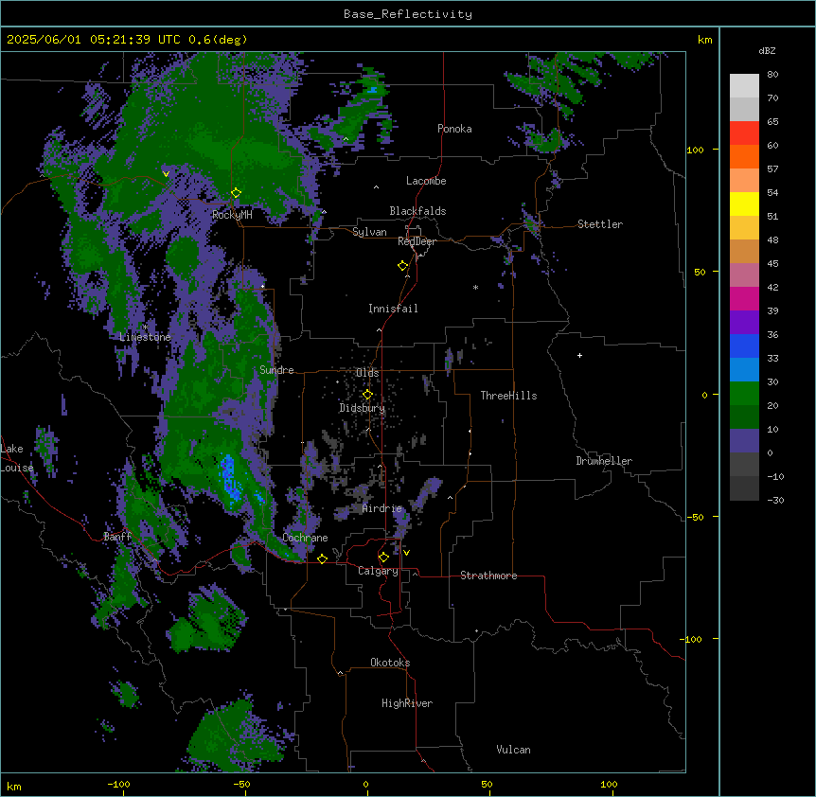The height and width of the screenshot is (797, 816).
Task: Click the Base_Reflectivity title text
Action: 408,14
